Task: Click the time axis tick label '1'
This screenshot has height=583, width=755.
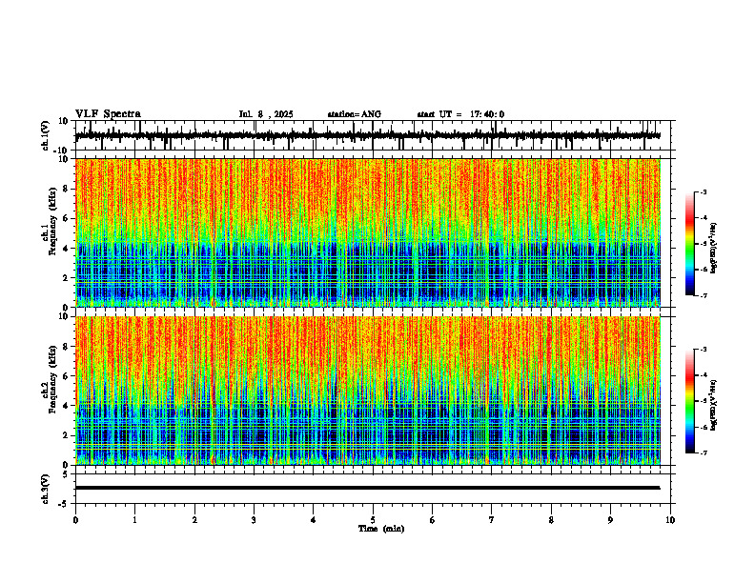Action: 134,520
